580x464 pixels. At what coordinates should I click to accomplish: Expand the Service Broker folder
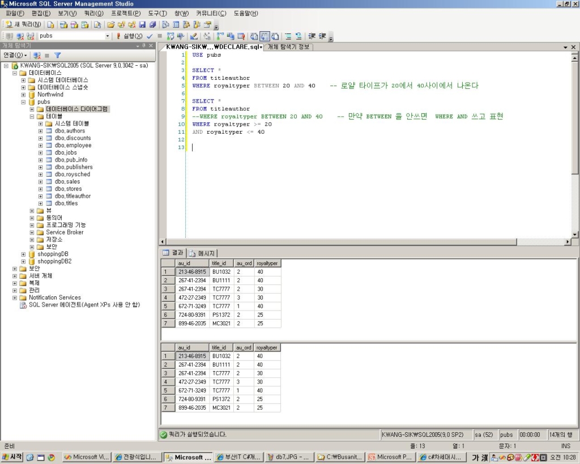pos(32,232)
